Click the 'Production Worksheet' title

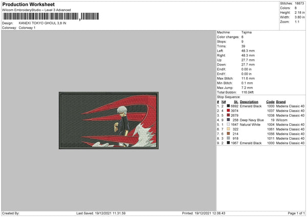pos(28,4)
